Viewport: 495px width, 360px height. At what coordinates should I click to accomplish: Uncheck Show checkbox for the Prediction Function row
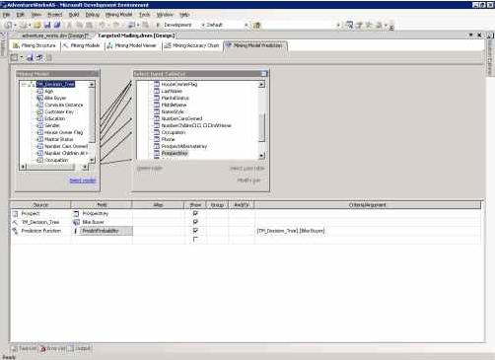click(195, 231)
